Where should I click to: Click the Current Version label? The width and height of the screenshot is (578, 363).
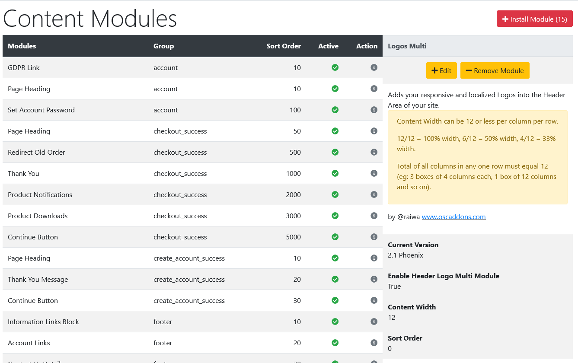(x=413, y=245)
